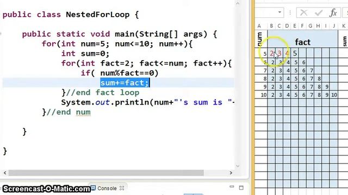Screen dimensions: 348x195
Task: Click the 7 in column G of num 7 row
Action: tap(312, 70)
